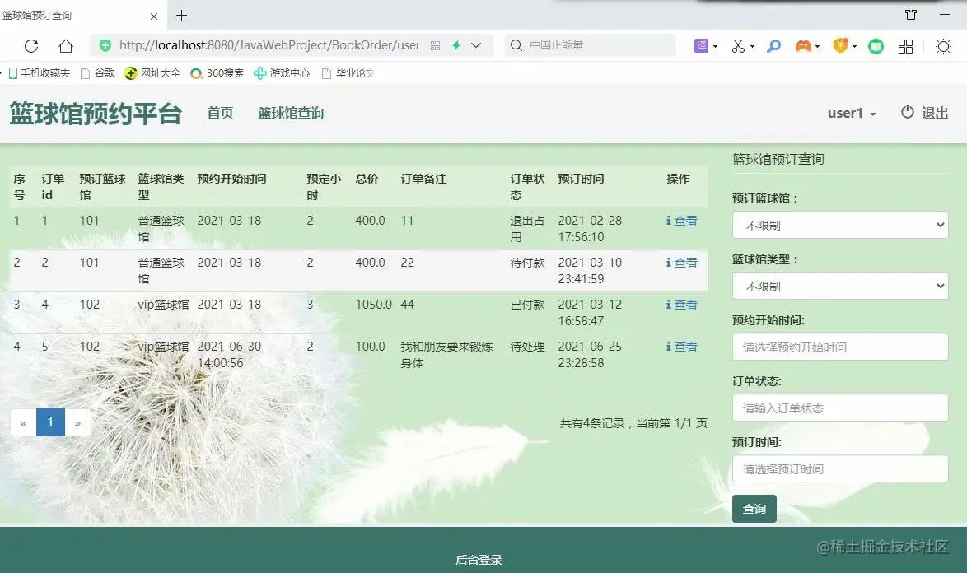Click the status 待付款 cell

[x=527, y=263]
